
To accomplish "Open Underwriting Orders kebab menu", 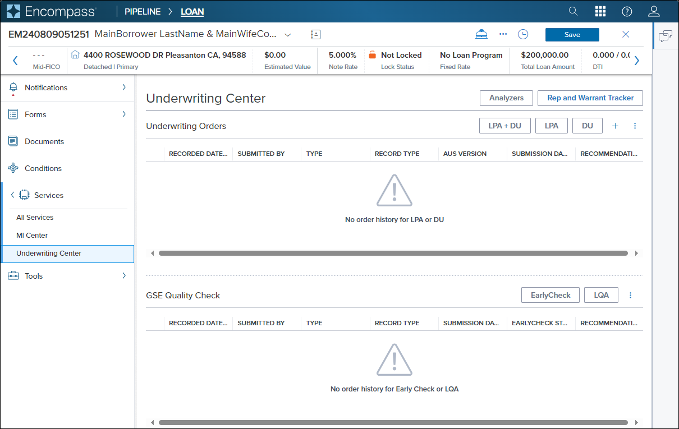I will click(x=635, y=126).
